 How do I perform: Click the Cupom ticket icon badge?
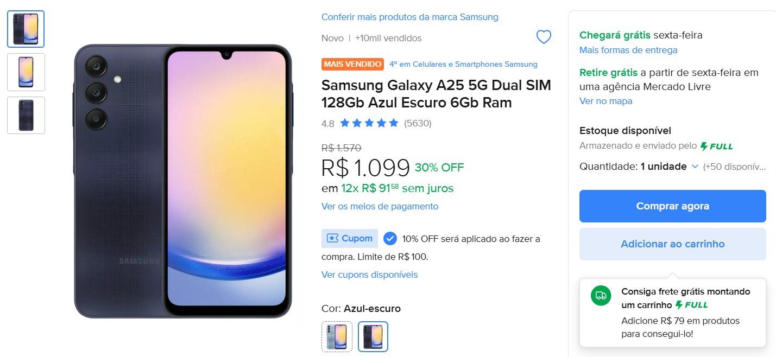349,238
